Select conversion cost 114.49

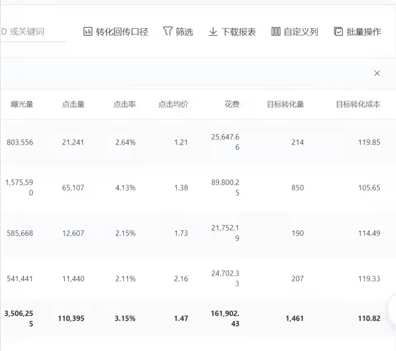[369, 233]
